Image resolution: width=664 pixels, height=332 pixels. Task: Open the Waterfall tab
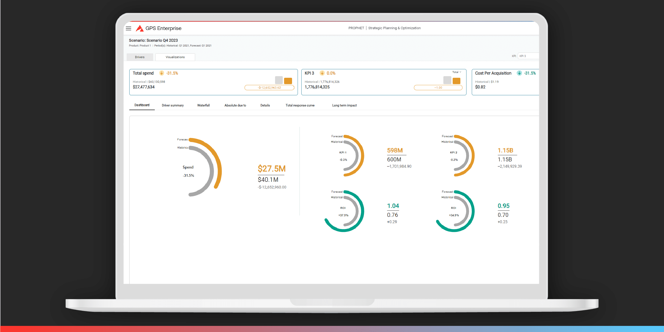203,105
